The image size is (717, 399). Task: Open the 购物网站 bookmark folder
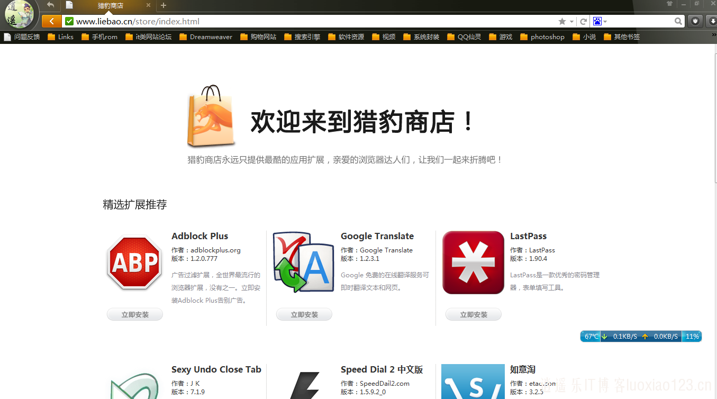pyautogui.click(x=258, y=37)
